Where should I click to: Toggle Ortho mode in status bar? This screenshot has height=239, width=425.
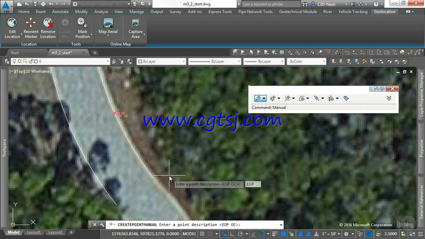click(x=232, y=234)
